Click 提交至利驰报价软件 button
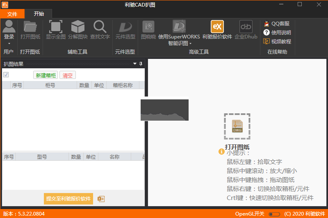The image size is (328, 218). (x=68, y=199)
